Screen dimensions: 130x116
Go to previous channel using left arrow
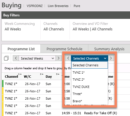[x=68, y=58]
